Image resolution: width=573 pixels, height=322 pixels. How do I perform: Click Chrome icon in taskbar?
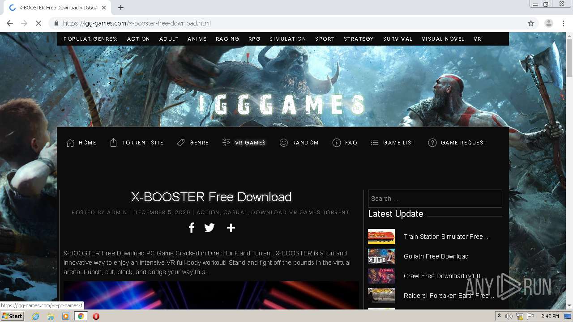coord(81,316)
